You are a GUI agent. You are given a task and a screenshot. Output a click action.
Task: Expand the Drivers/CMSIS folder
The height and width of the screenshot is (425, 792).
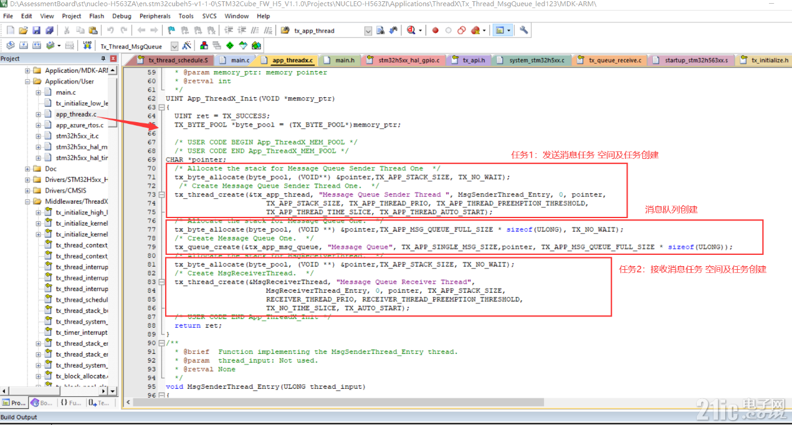point(28,191)
